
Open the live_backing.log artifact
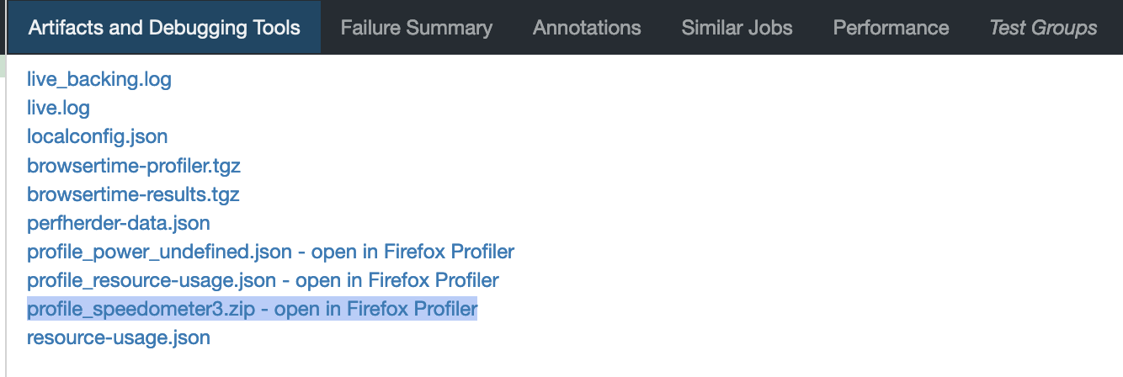pos(99,80)
